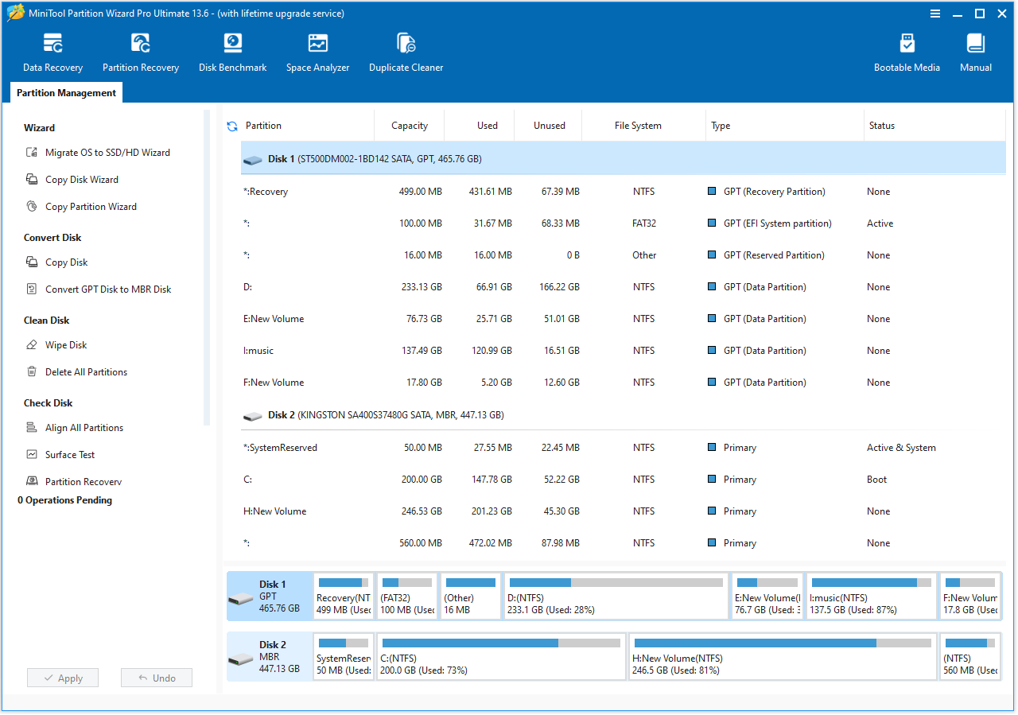Select the SystemReserved 50 MB block in the disk map

(x=344, y=656)
